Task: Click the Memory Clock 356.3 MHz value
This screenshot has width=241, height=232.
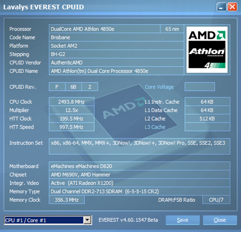Action: (67, 200)
